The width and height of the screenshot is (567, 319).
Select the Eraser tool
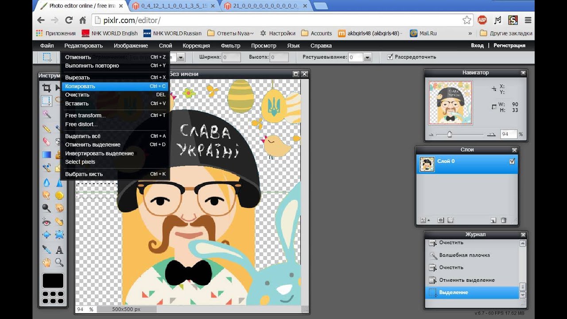(x=47, y=141)
